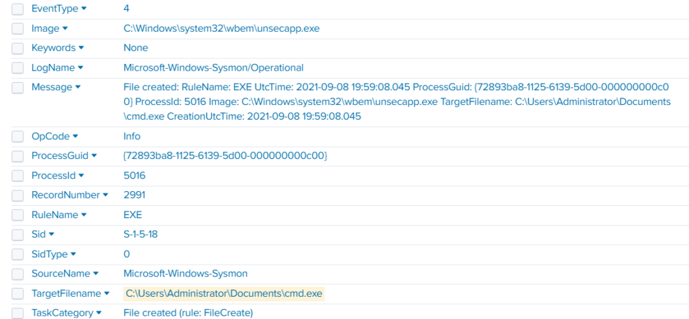
Task: Expand the Keywords field dropdown
Action: coord(81,48)
